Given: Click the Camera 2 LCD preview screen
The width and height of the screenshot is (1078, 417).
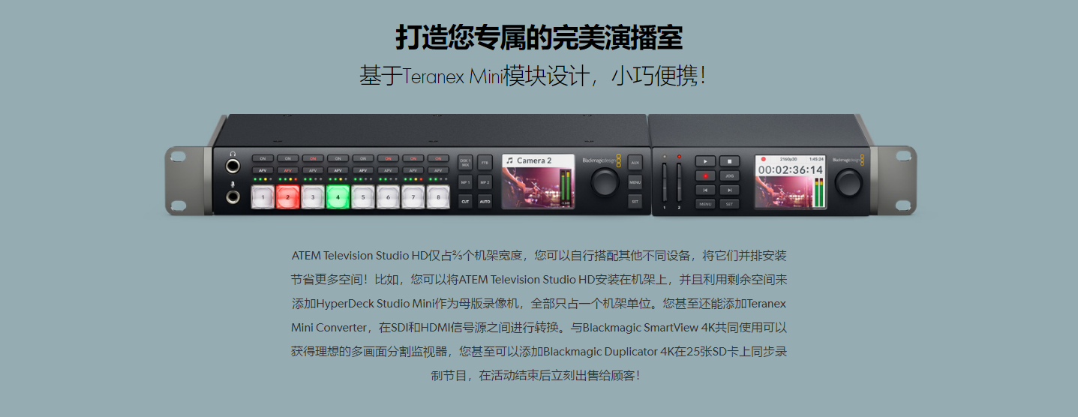Looking at the screenshot, I should point(538,181).
